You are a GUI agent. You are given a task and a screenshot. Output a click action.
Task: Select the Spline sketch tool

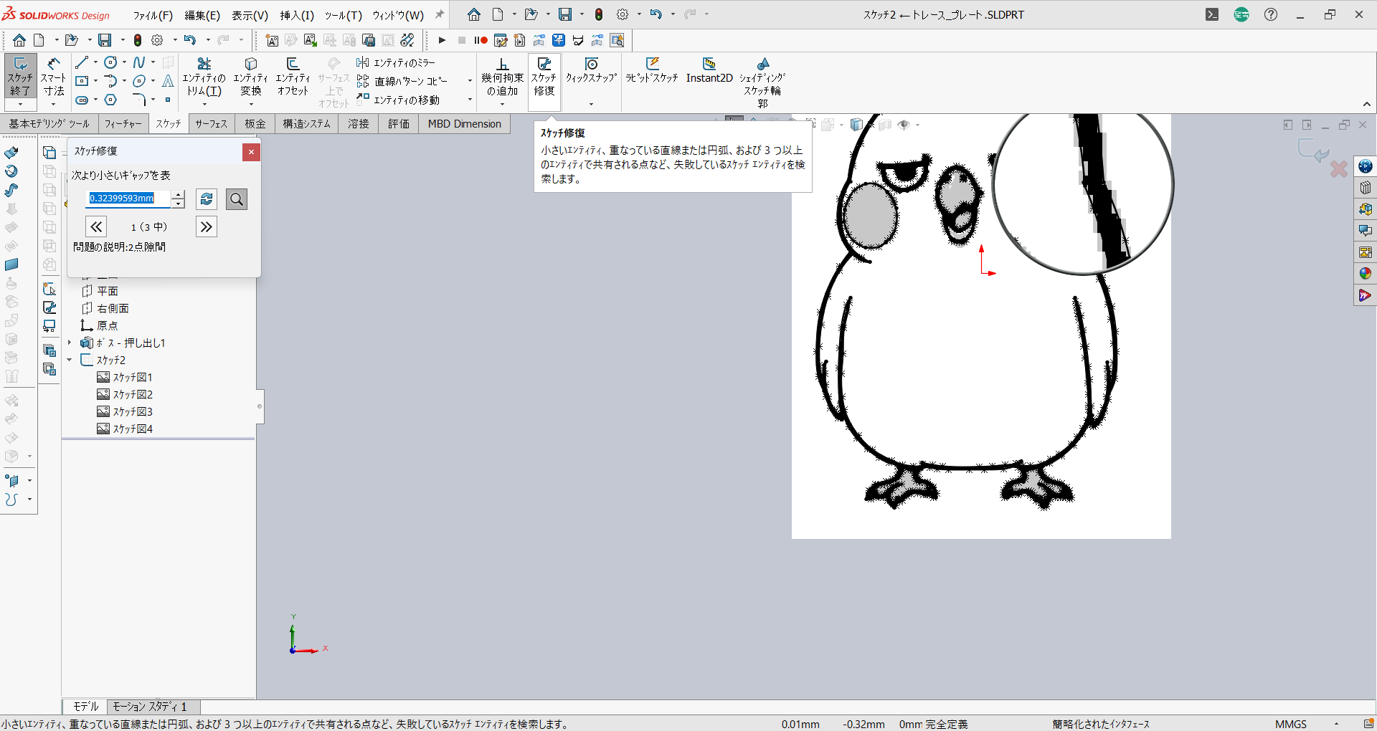(x=139, y=63)
